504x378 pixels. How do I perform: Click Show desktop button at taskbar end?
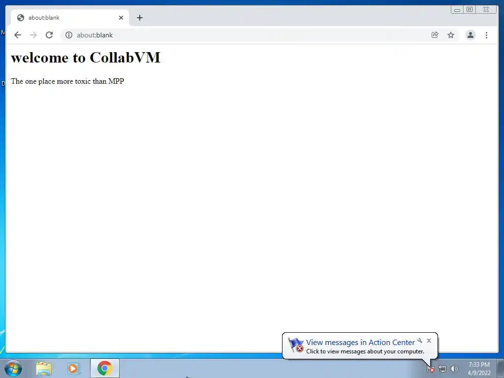coord(500,369)
